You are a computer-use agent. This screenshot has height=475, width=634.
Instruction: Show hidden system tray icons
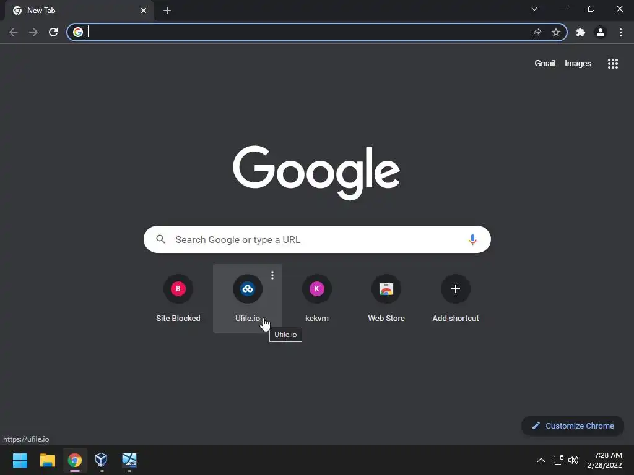(541, 460)
